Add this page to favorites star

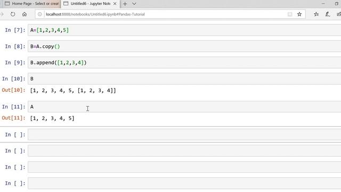click(x=299, y=14)
